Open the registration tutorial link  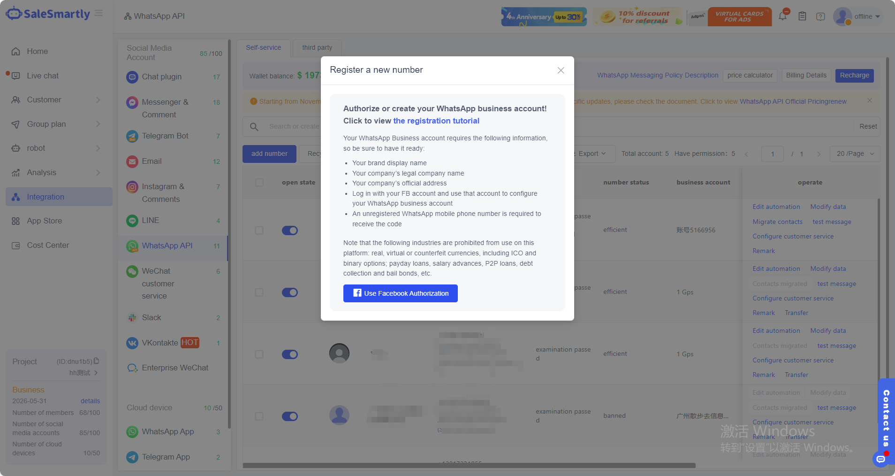(436, 121)
